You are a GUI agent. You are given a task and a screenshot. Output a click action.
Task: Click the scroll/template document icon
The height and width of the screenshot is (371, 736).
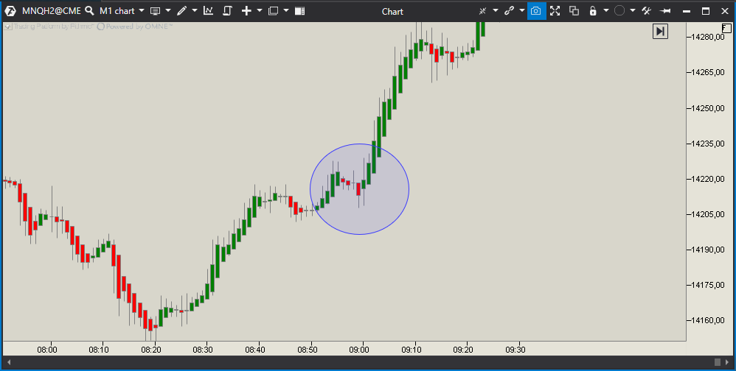[228, 11]
